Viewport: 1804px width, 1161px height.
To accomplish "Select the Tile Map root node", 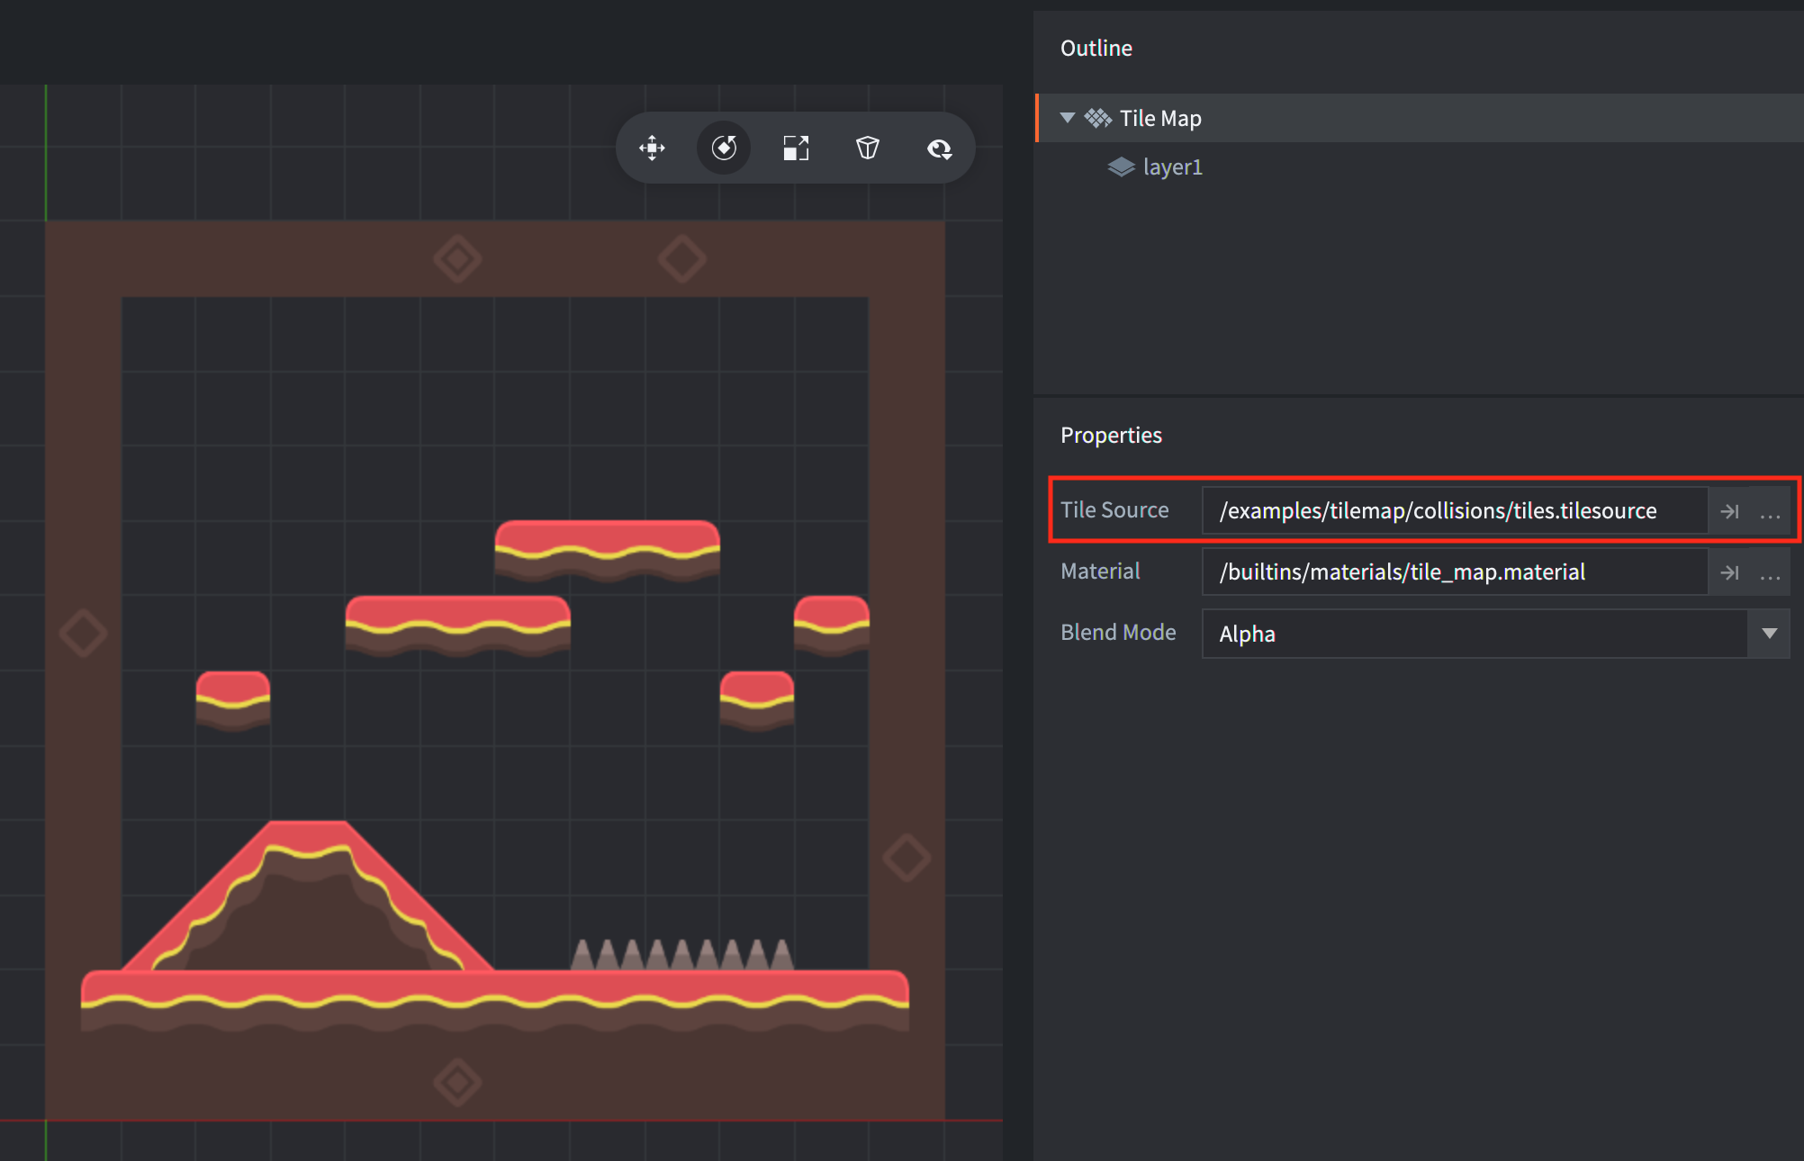I will (1161, 118).
